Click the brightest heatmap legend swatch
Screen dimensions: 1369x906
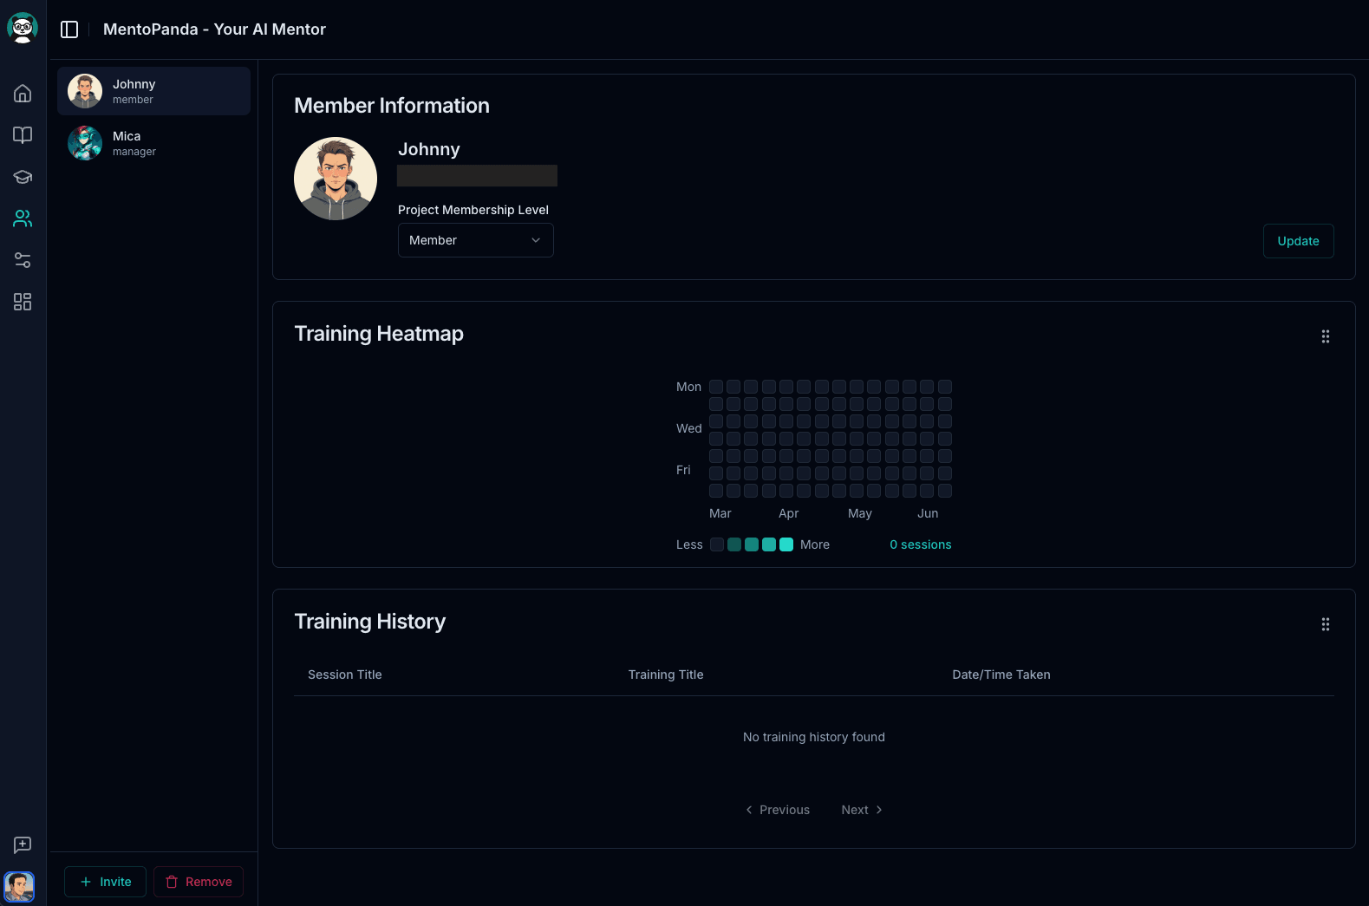tap(786, 544)
